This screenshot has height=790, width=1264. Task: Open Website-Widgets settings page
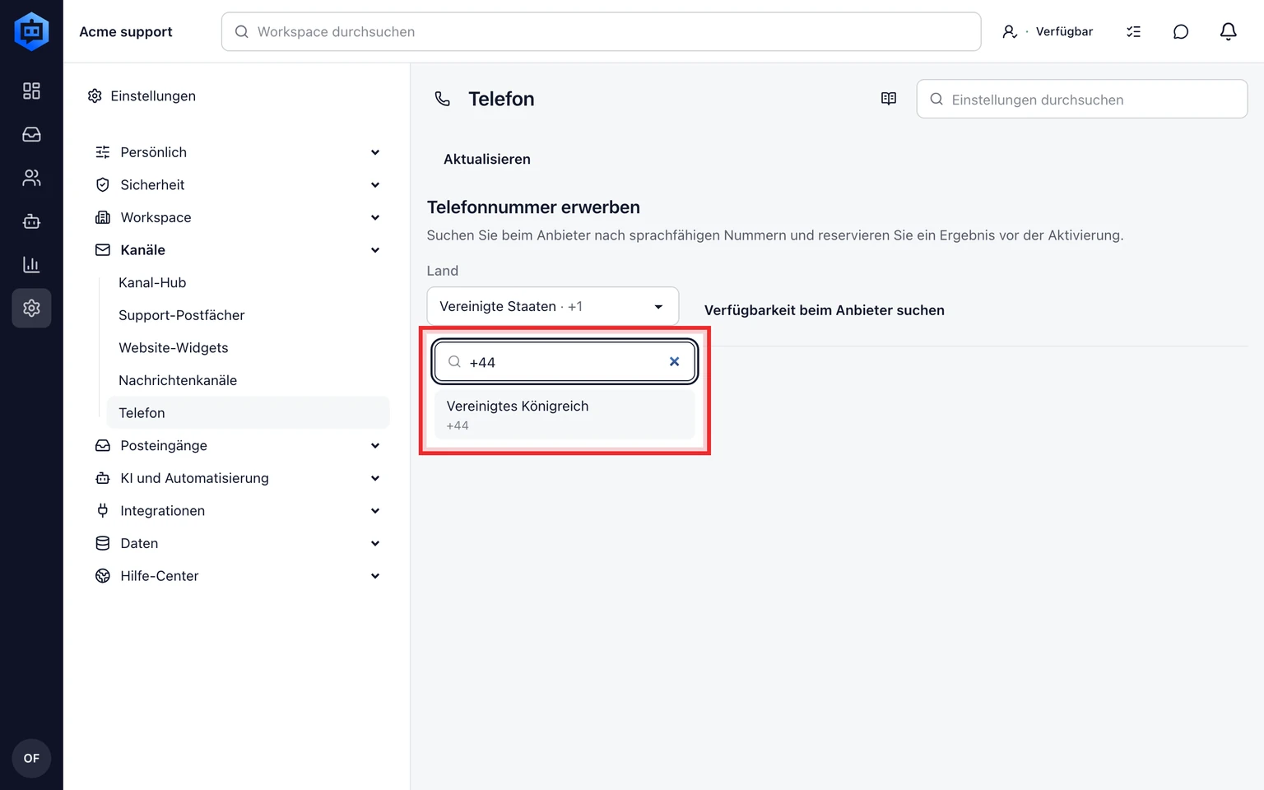[x=248, y=347]
